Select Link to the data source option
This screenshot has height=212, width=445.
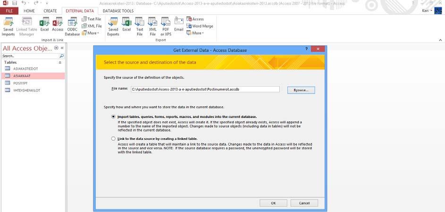[114, 139]
